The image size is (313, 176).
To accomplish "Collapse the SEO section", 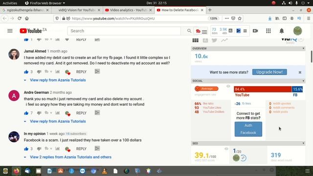I will pyautogui.click(x=303, y=143).
